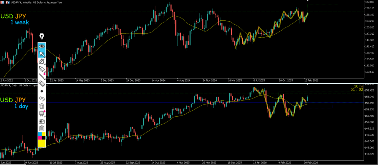This screenshot has width=378, height=165.
Task: Select the arrow cursor tool
Action: (42, 55)
